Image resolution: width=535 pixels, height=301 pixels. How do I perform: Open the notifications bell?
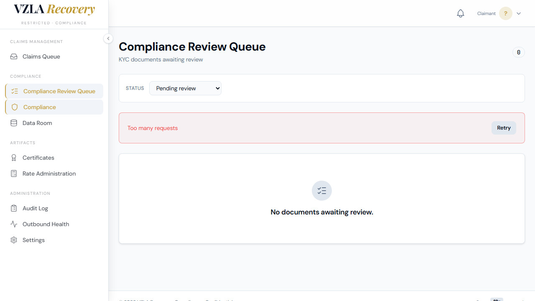coord(461,13)
